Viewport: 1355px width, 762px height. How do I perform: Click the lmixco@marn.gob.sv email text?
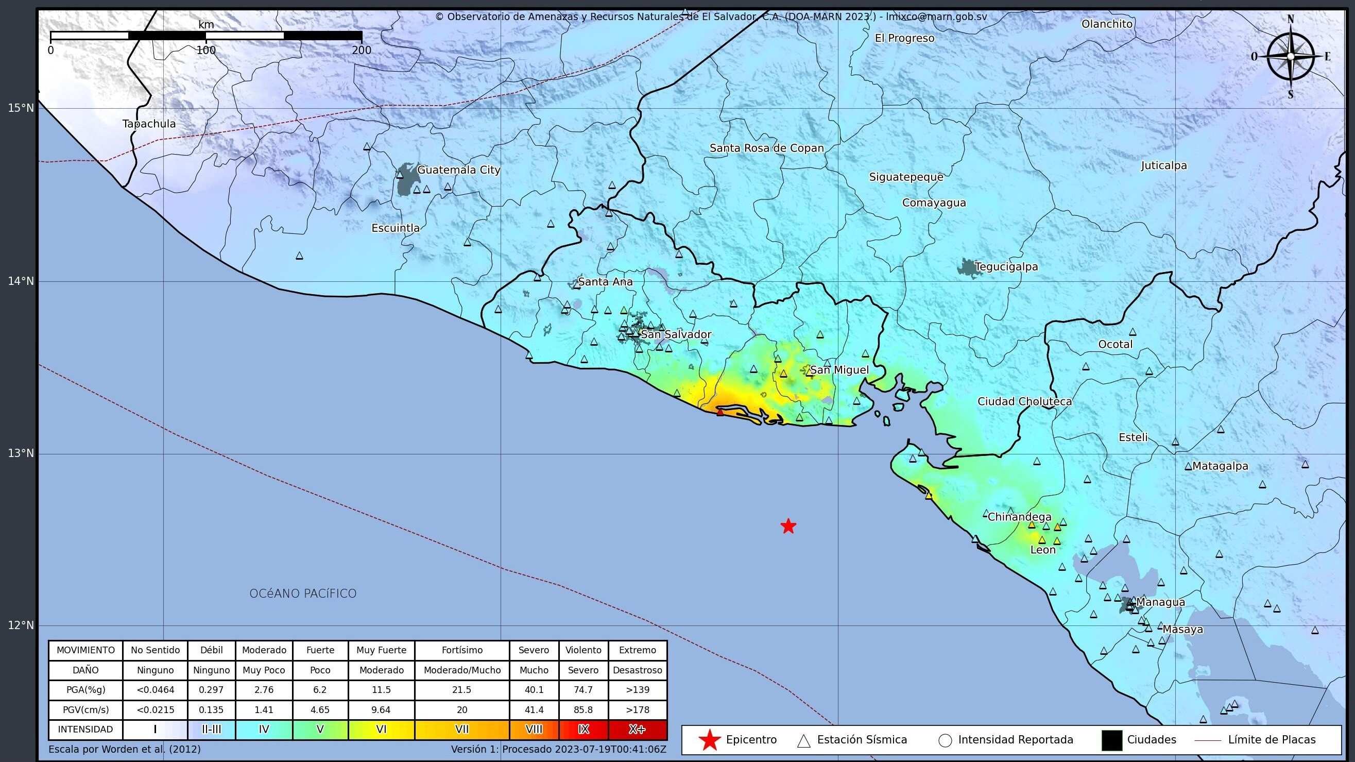[x=936, y=16]
